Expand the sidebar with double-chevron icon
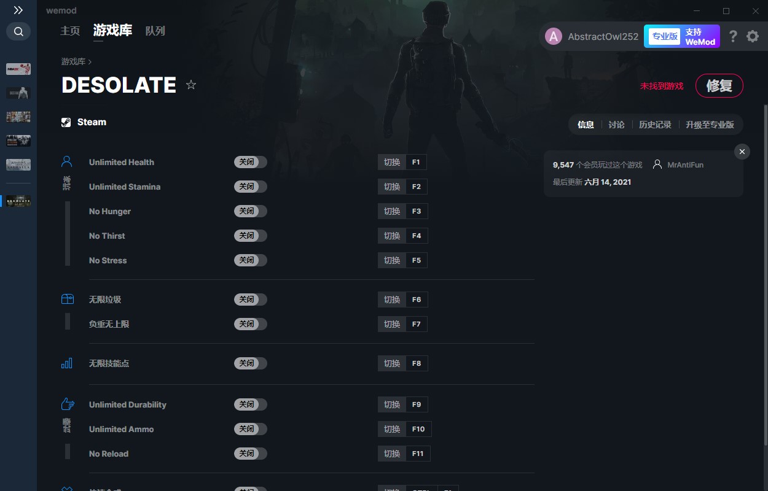The image size is (768, 491). [18, 10]
